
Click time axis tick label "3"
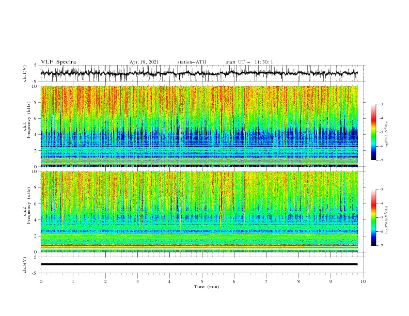pyautogui.click(x=137, y=281)
